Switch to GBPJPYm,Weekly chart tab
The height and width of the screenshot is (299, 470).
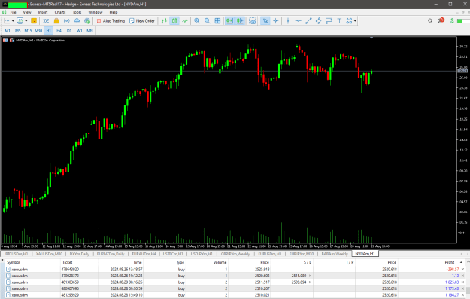[x=235, y=254]
